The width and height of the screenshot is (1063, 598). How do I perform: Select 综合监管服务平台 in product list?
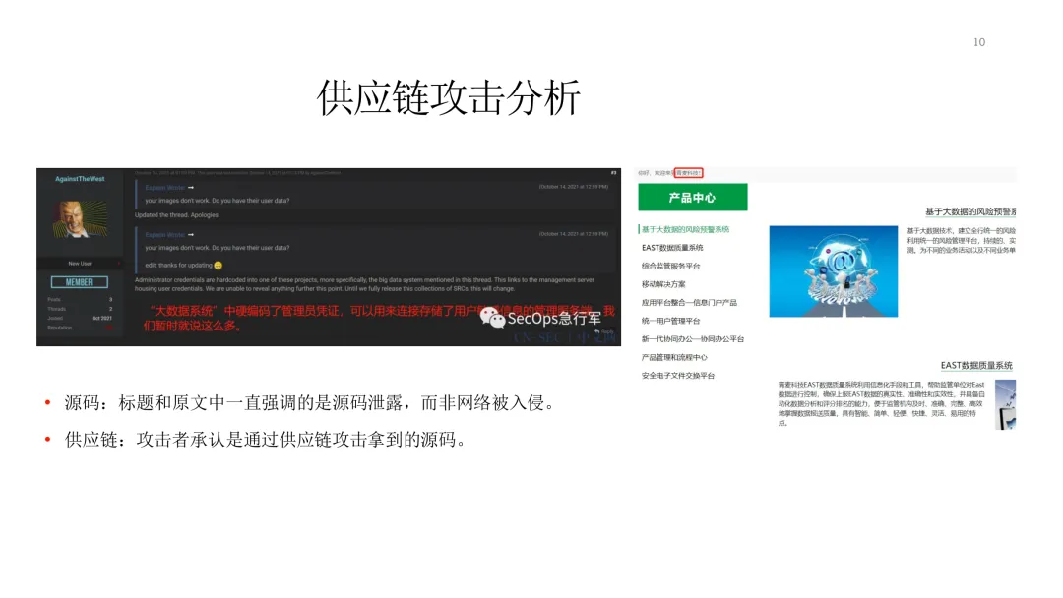coord(670,267)
